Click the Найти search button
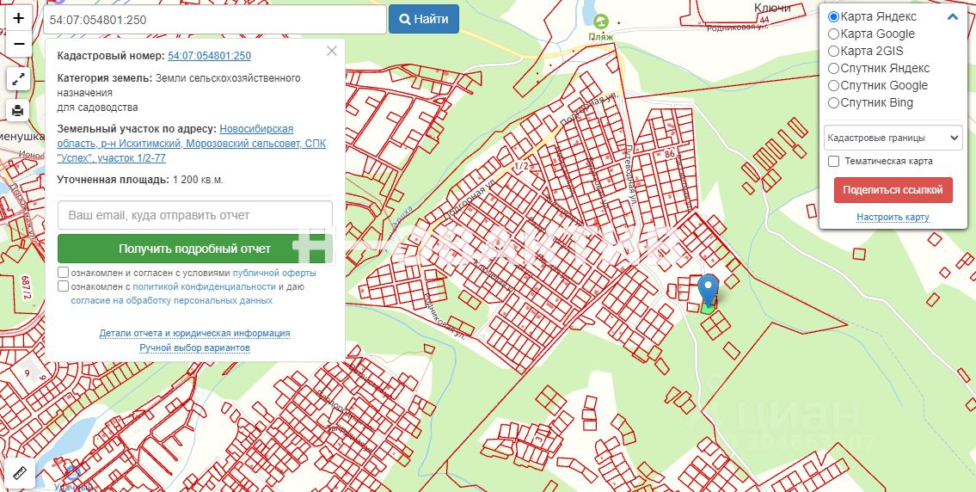The height and width of the screenshot is (492, 976). click(x=424, y=19)
